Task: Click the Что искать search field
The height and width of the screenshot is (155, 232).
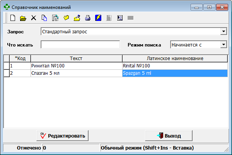Action: (x=80, y=45)
